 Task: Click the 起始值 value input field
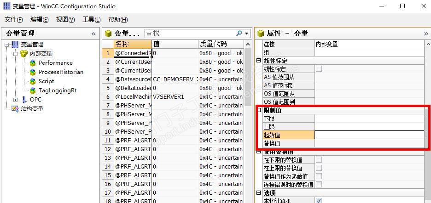click(x=369, y=135)
